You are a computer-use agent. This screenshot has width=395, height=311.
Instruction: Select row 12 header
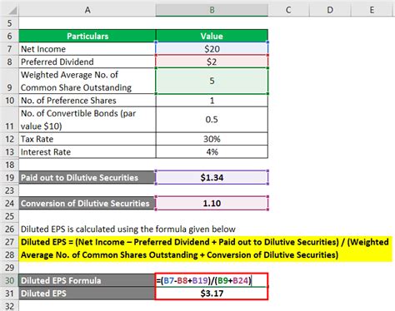tap(9, 139)
